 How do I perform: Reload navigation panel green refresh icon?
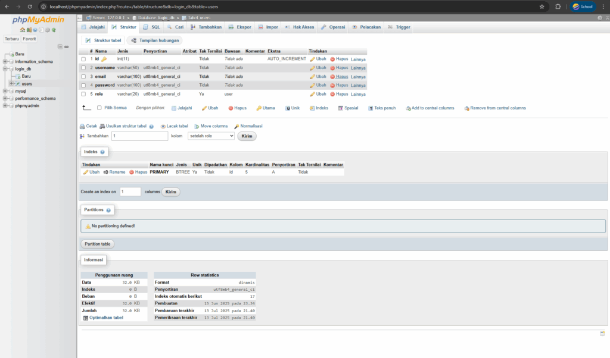[x=54, y=30]
